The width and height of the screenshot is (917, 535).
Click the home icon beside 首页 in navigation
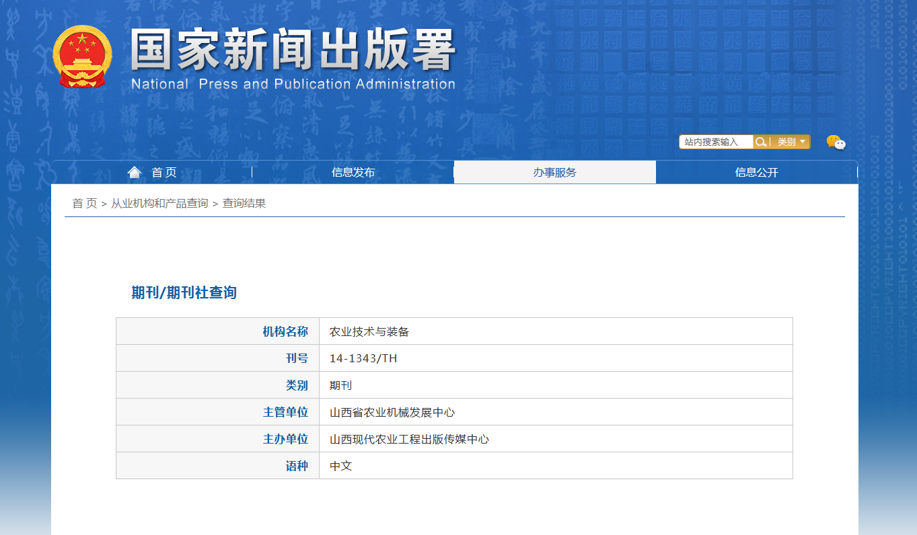point(134,171)
